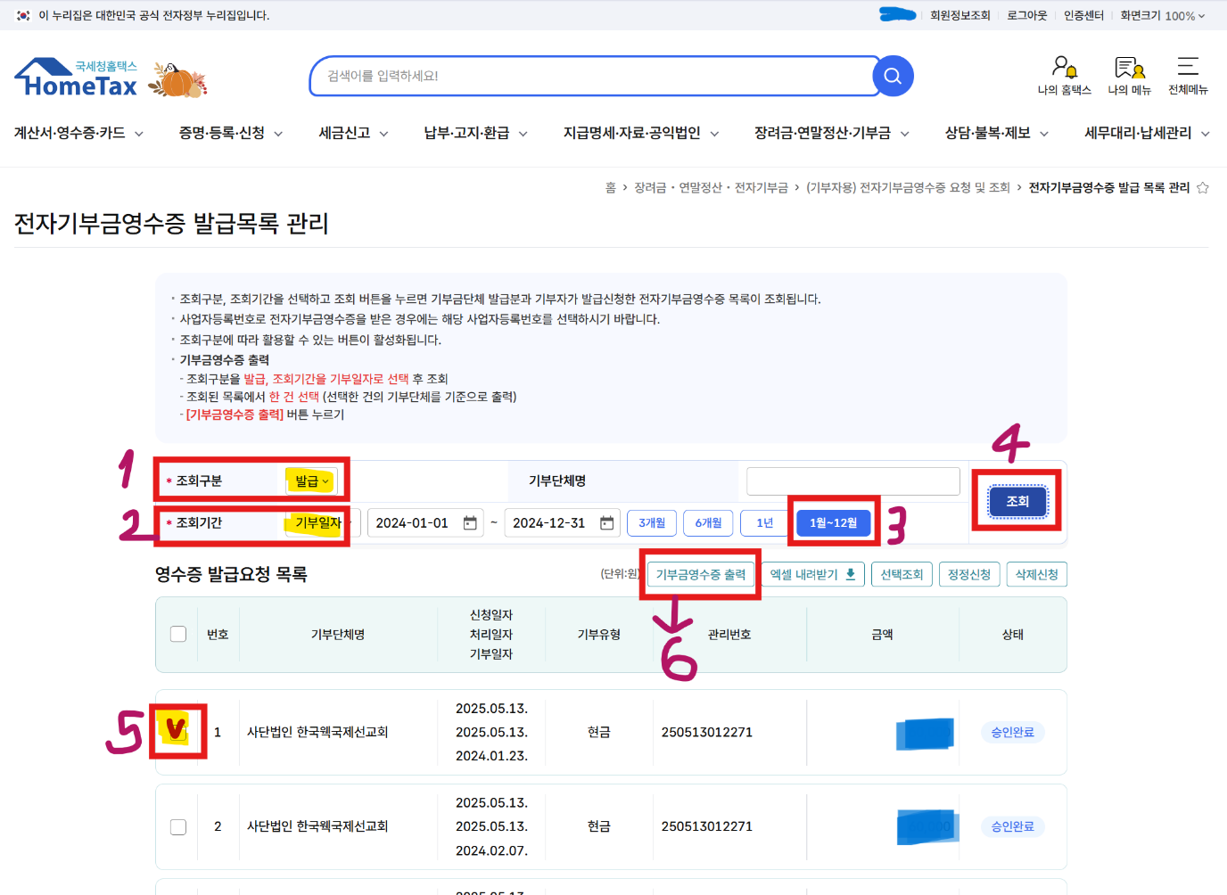Check the checkbox on row 2
This screenshot has width=1227, height=895.
tap(177, 826)
